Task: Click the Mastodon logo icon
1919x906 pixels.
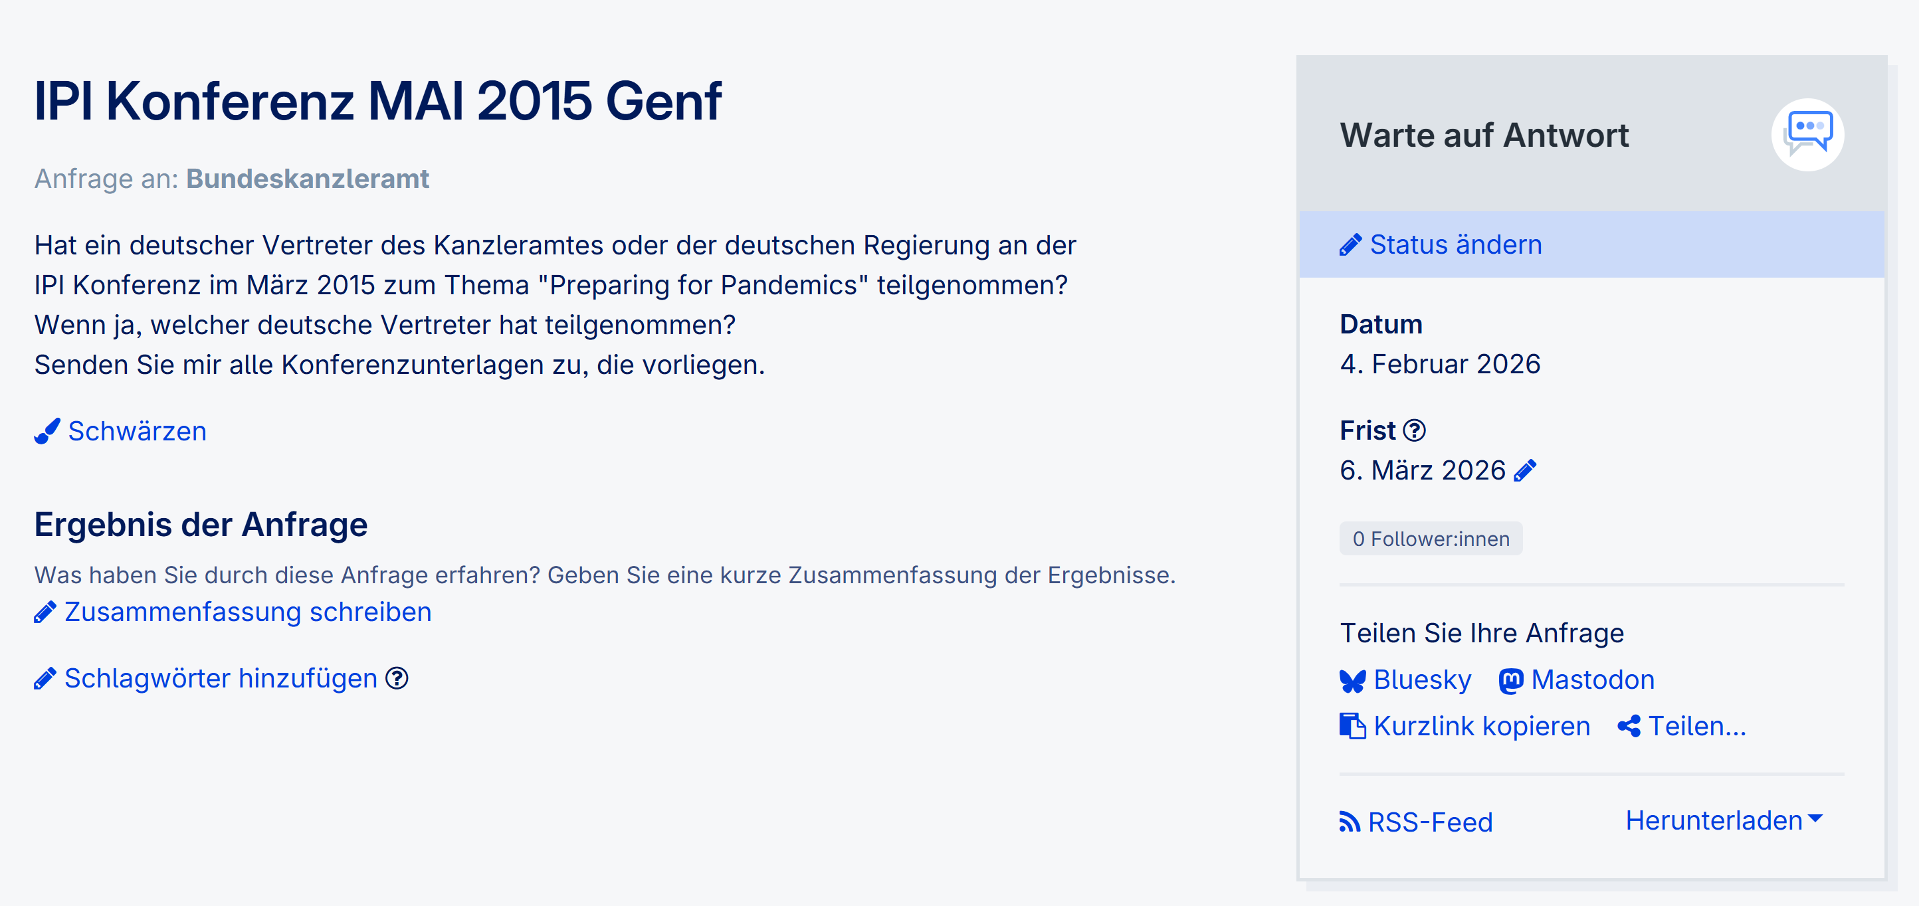Action: pyautogui.click(x=1511, y=680)
